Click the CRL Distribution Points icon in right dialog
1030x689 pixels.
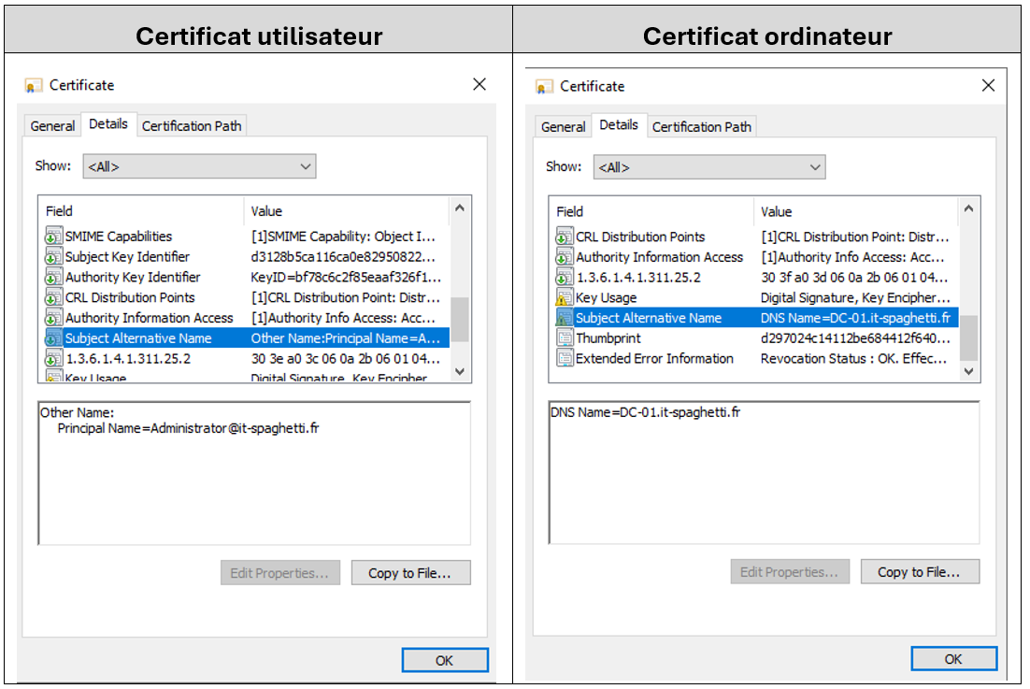[564, 237]
